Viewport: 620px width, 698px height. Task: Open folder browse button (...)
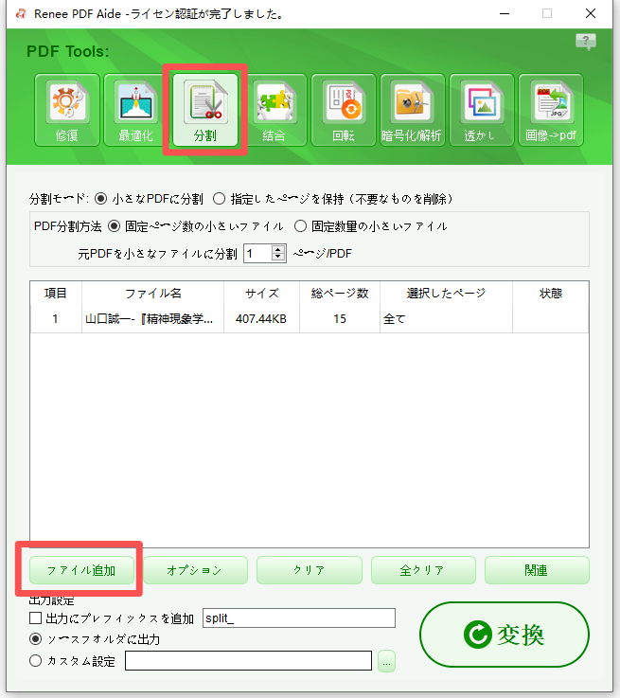386,661
